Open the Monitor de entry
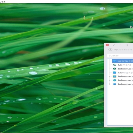This screenshot has height=133, width=133. click(125, 72)
